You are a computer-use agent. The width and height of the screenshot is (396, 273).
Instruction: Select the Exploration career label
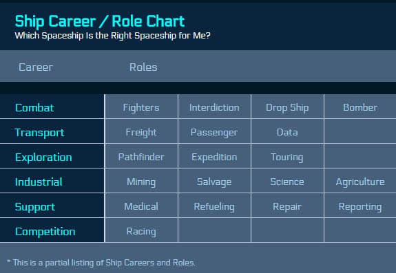pos(43,157)
